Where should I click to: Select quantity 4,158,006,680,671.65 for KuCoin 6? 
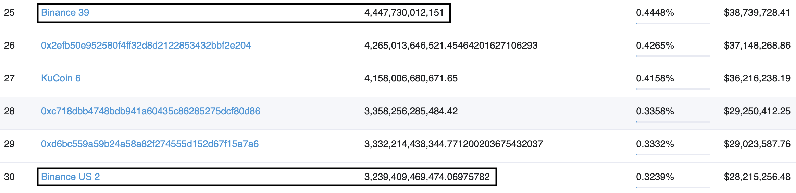click(411, 78)
